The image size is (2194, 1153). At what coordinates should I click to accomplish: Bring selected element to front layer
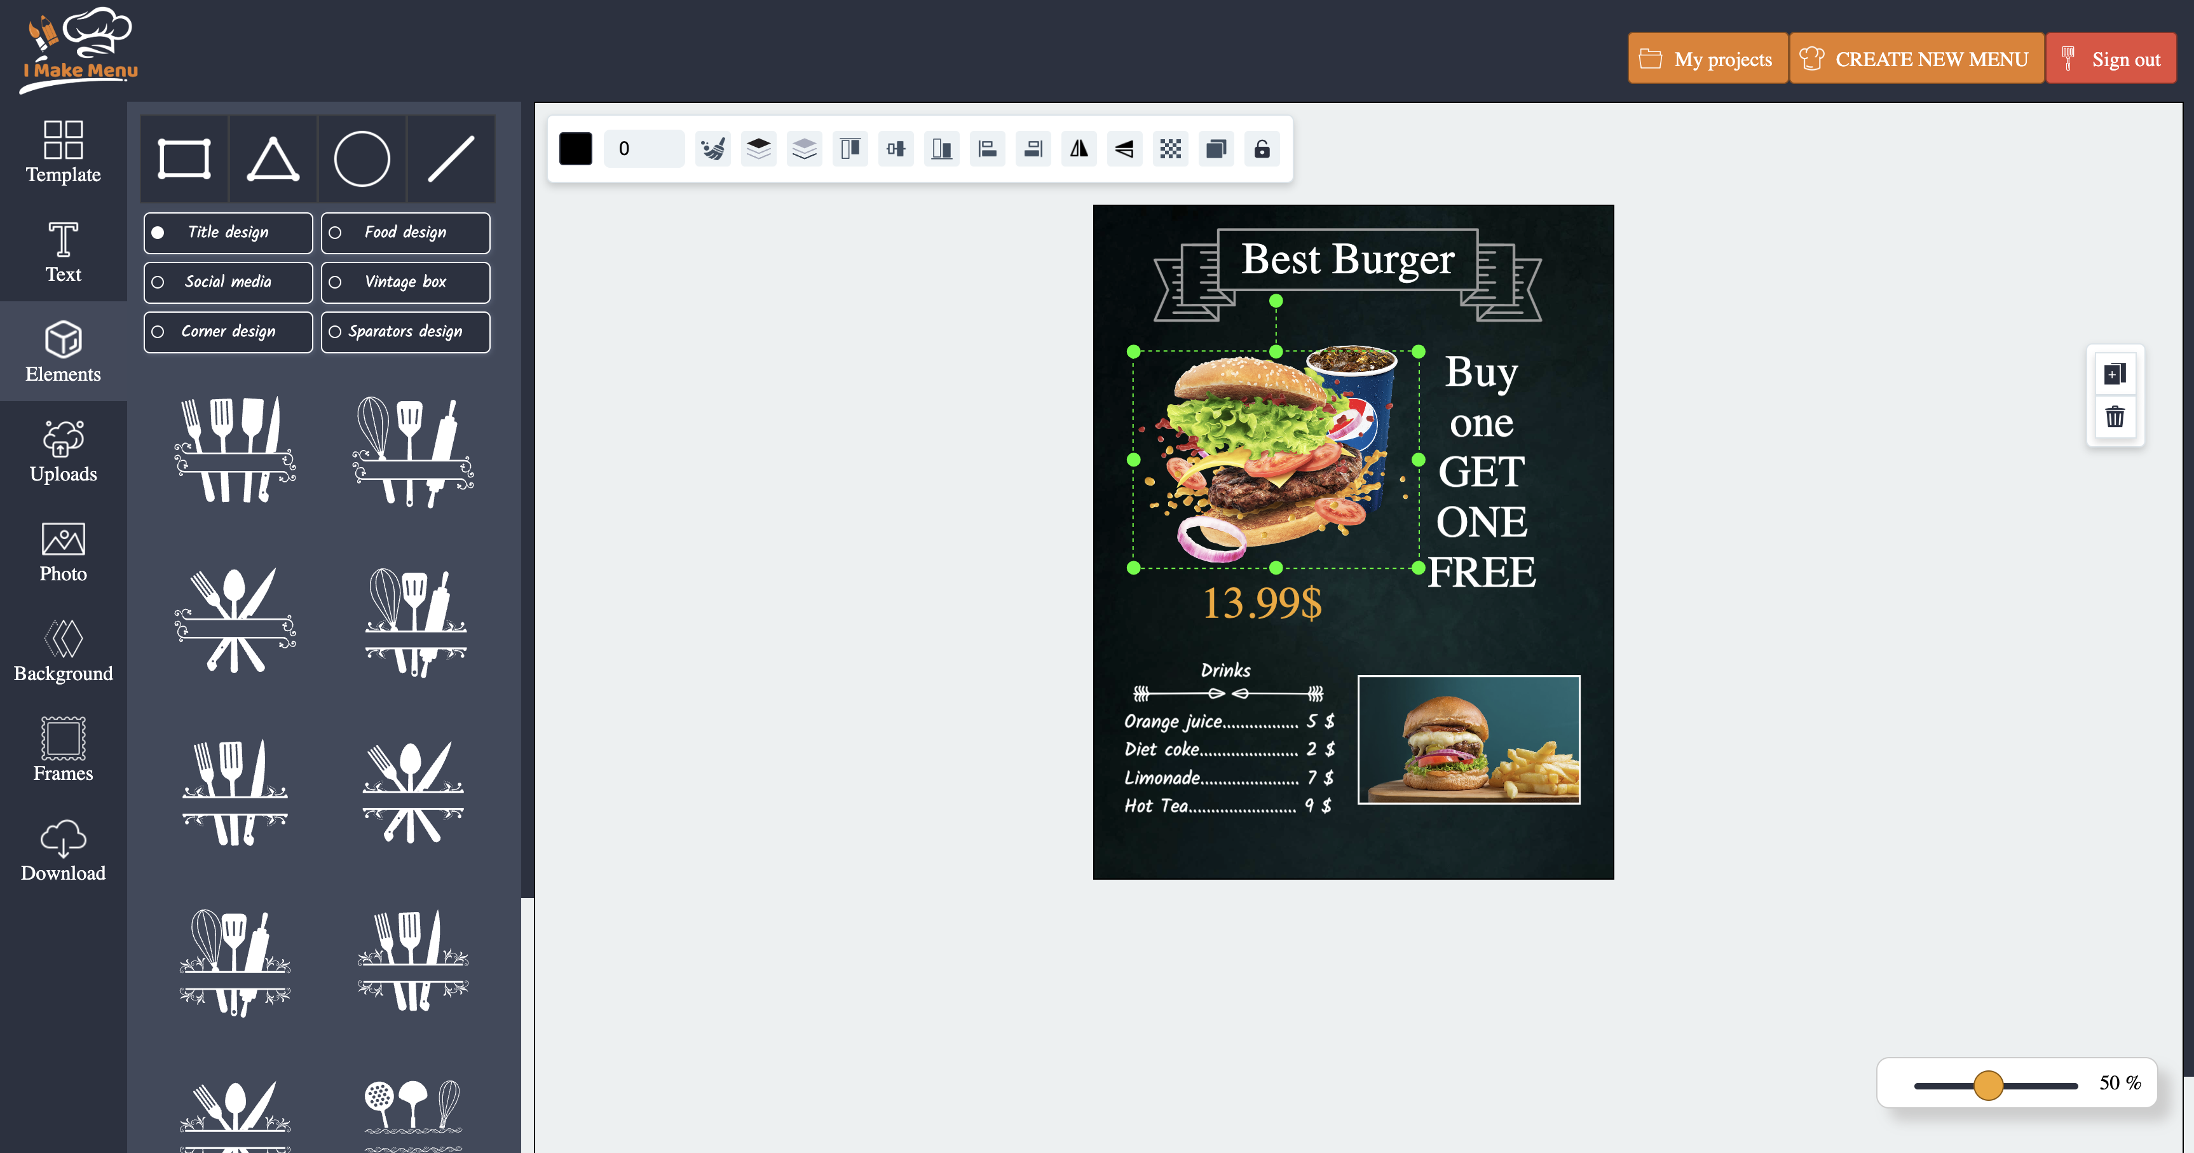[758, 149]
